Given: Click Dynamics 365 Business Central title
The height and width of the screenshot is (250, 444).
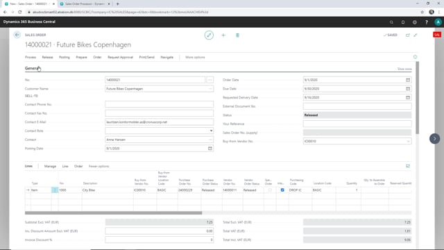Looking at the screenshot, I should [x=29, y=22].
